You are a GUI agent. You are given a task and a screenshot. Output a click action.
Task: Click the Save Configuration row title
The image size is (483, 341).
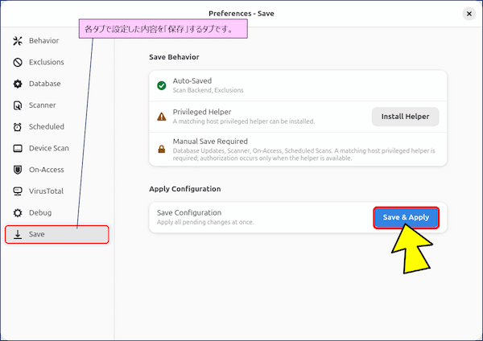pyautogui.click(x=189, y=212)
